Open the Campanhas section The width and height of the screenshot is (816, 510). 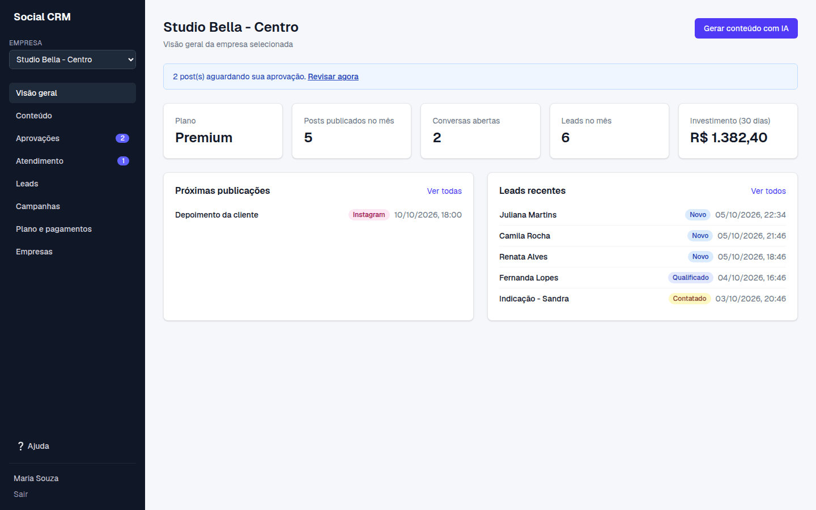pos(73,206)
